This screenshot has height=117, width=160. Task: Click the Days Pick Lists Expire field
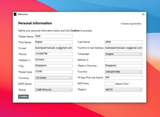(x=123, y=78)
